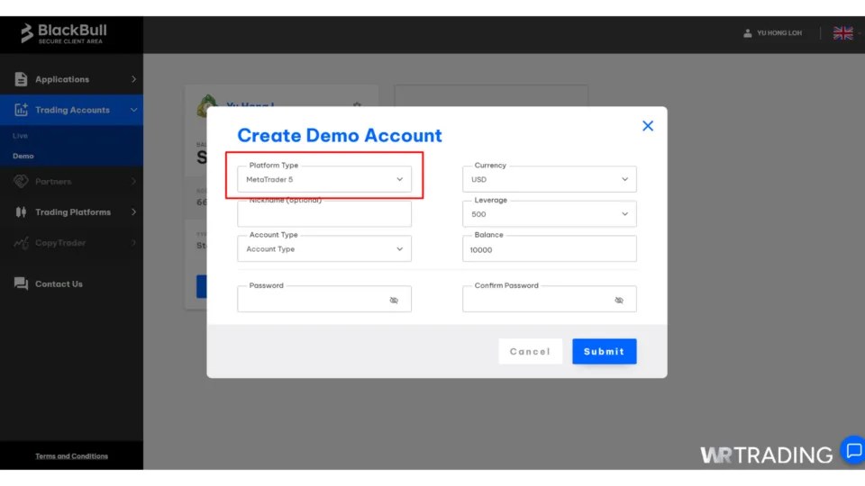Click the Applications document icon
The width and height of the screenshot is (865, 486).
[21, 79]
